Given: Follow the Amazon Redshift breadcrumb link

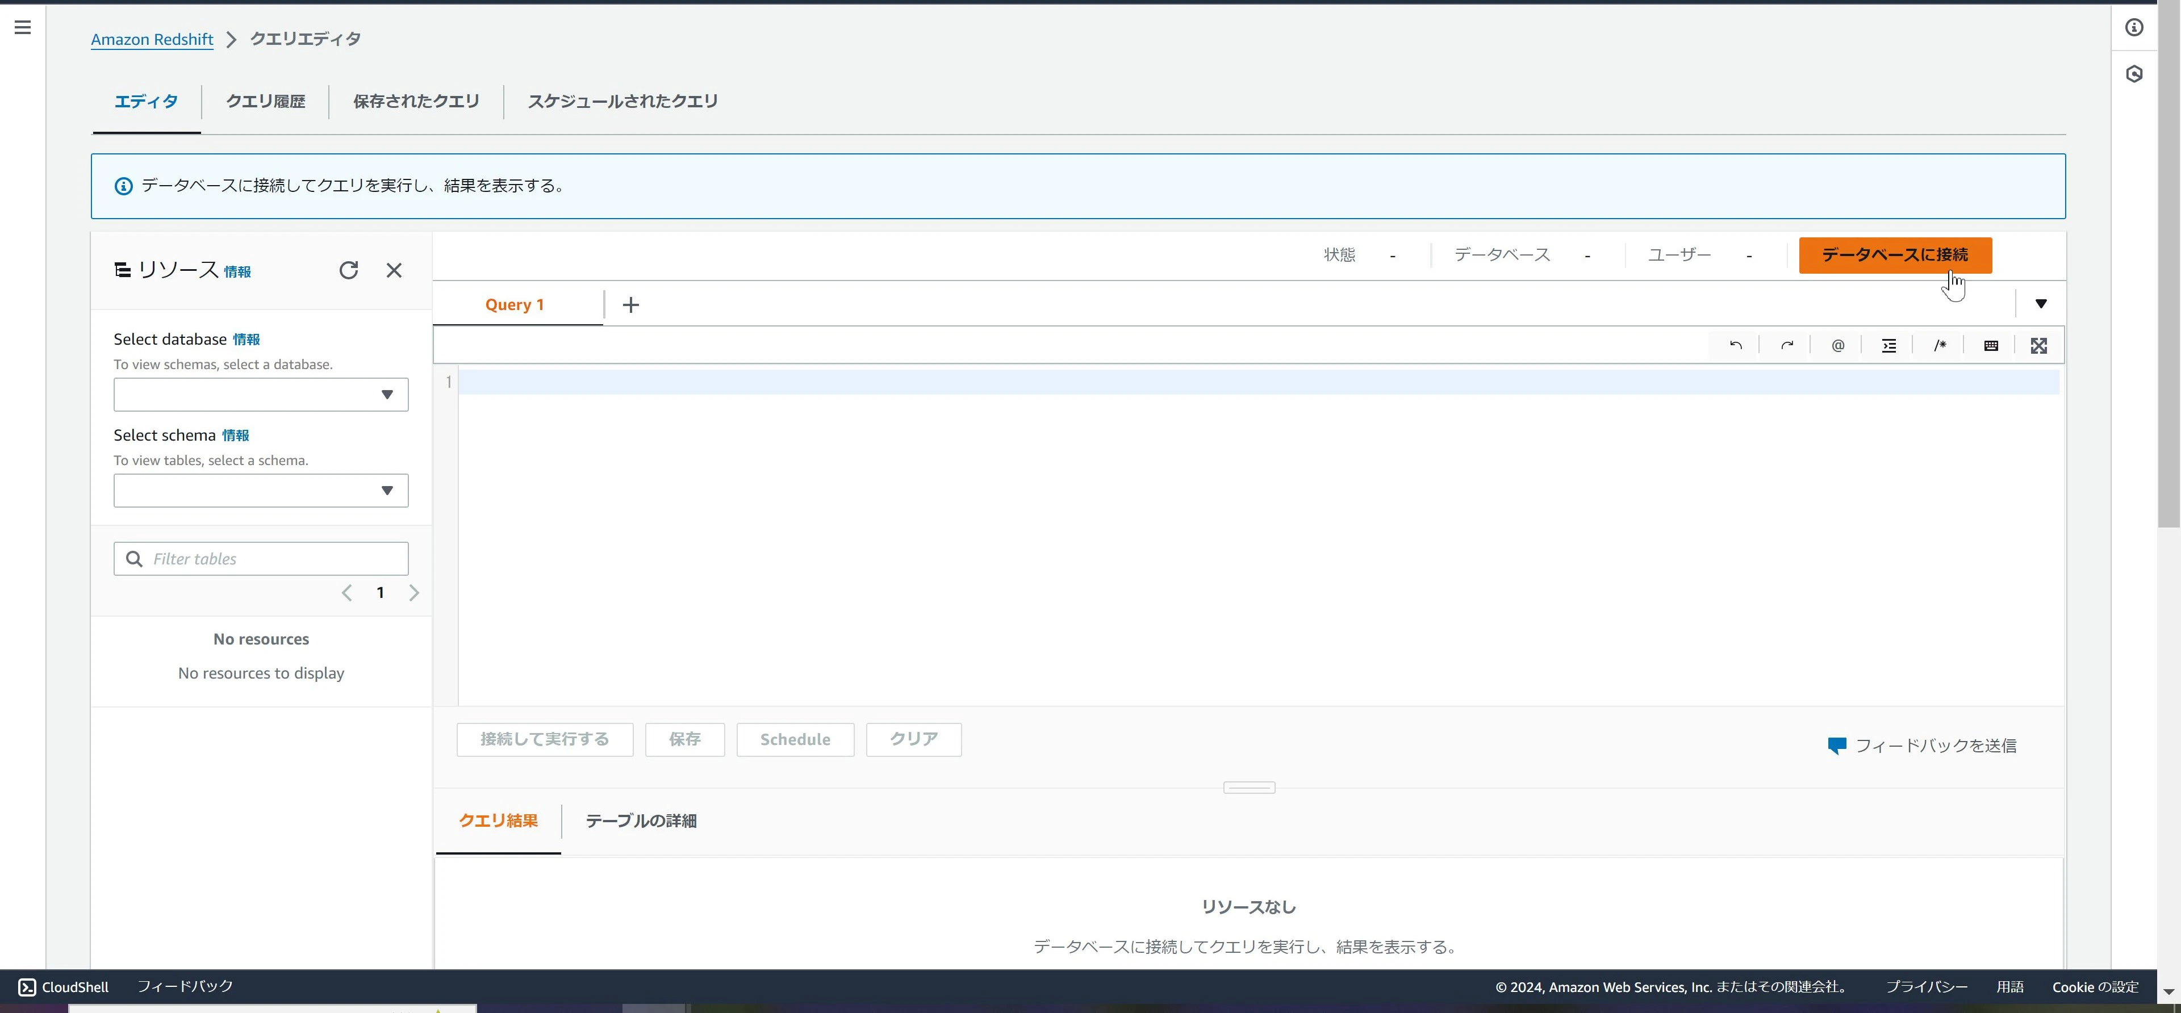Looking at the screenshot, I should coord(152,39).
